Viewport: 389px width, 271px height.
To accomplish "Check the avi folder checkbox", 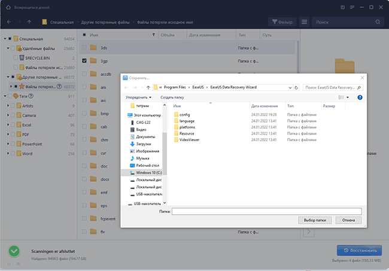I will tap(84, 100).
